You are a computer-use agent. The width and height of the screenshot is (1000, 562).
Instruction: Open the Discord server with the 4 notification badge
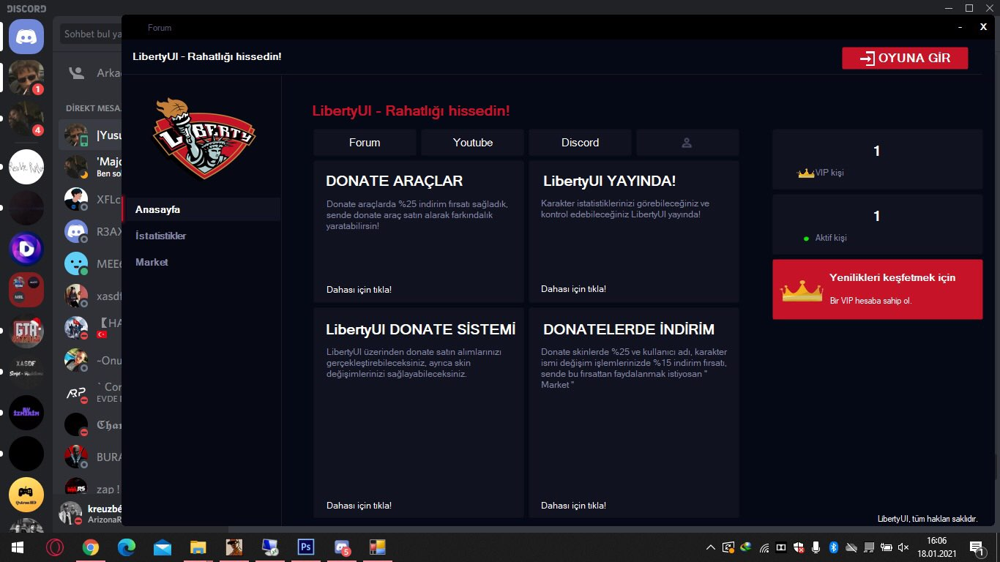click(x=26, y=119)
